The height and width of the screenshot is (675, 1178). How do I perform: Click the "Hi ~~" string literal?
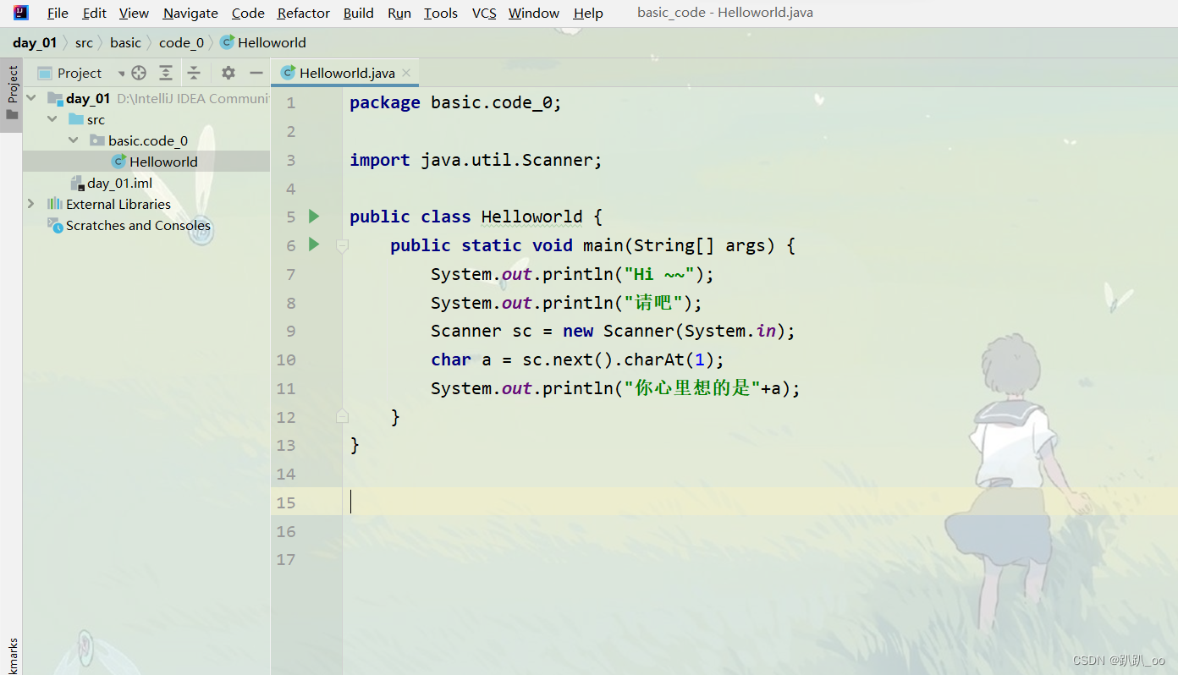[x=659, y=274]
